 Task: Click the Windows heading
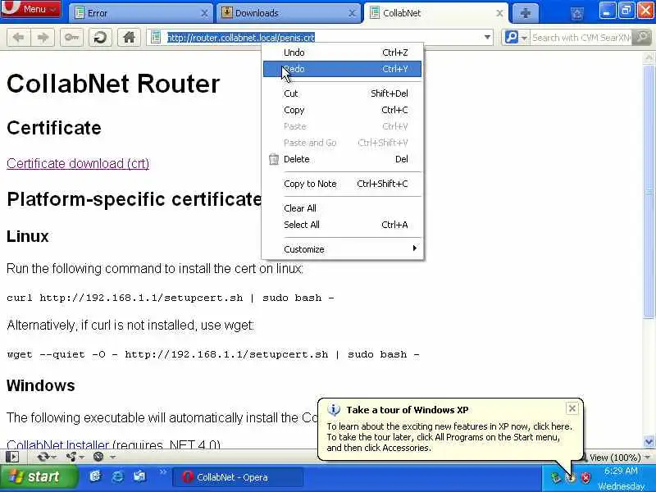[40, 385]
